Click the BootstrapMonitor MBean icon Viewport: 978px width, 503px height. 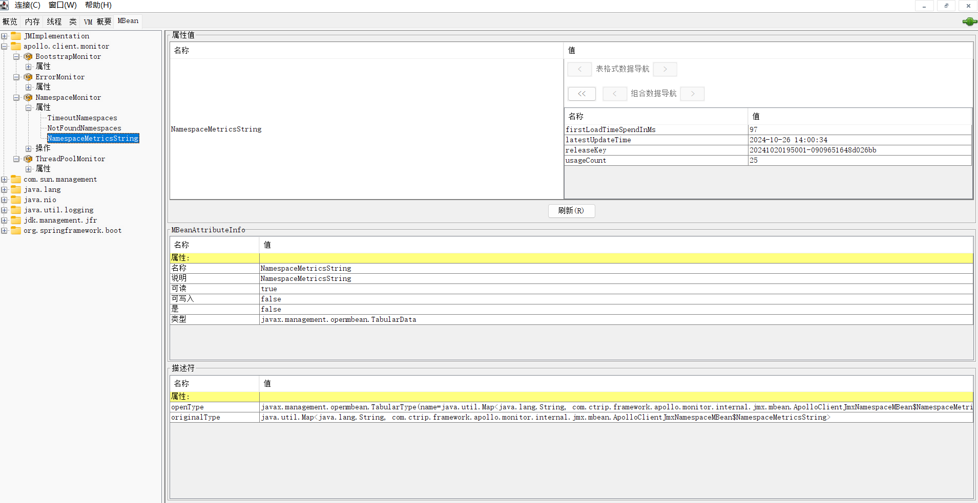tap(28, 56)
